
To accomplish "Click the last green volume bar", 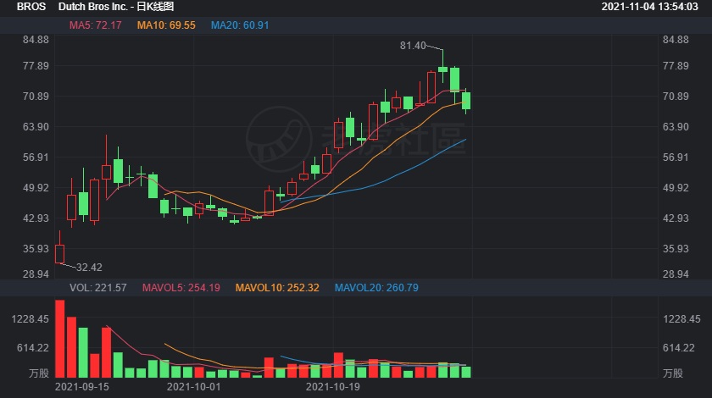I will 466,372.
